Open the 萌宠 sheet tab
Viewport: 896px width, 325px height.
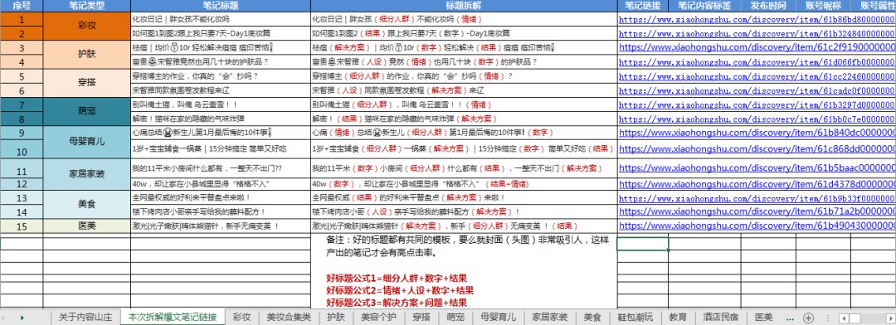pos(455,318)
